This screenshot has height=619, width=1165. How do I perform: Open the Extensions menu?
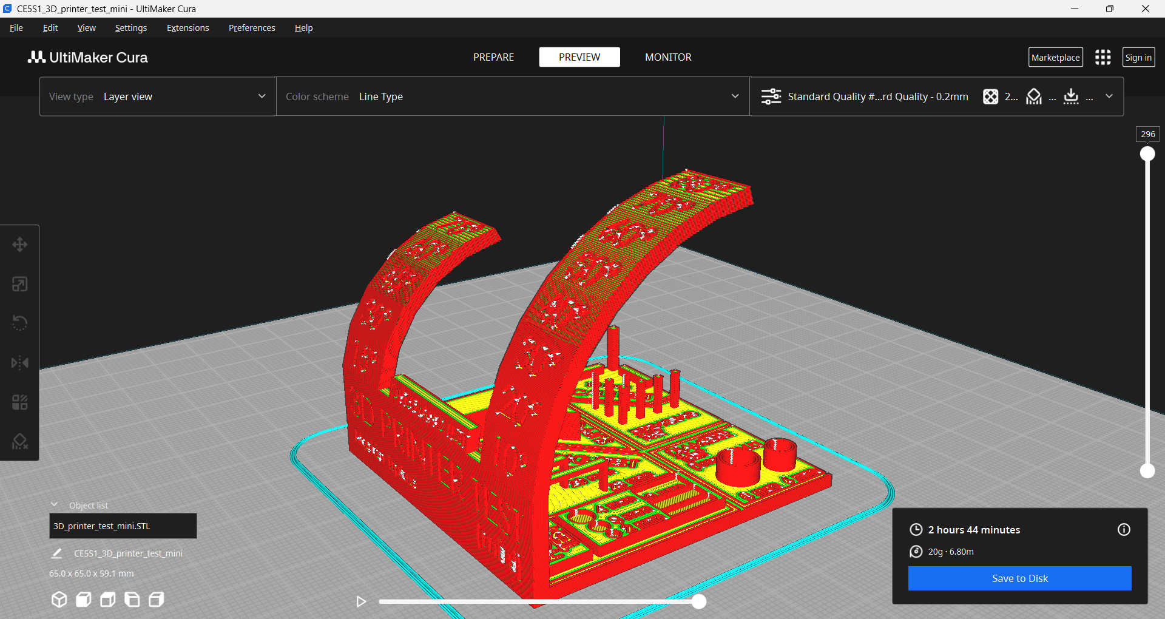coord(187,28)
